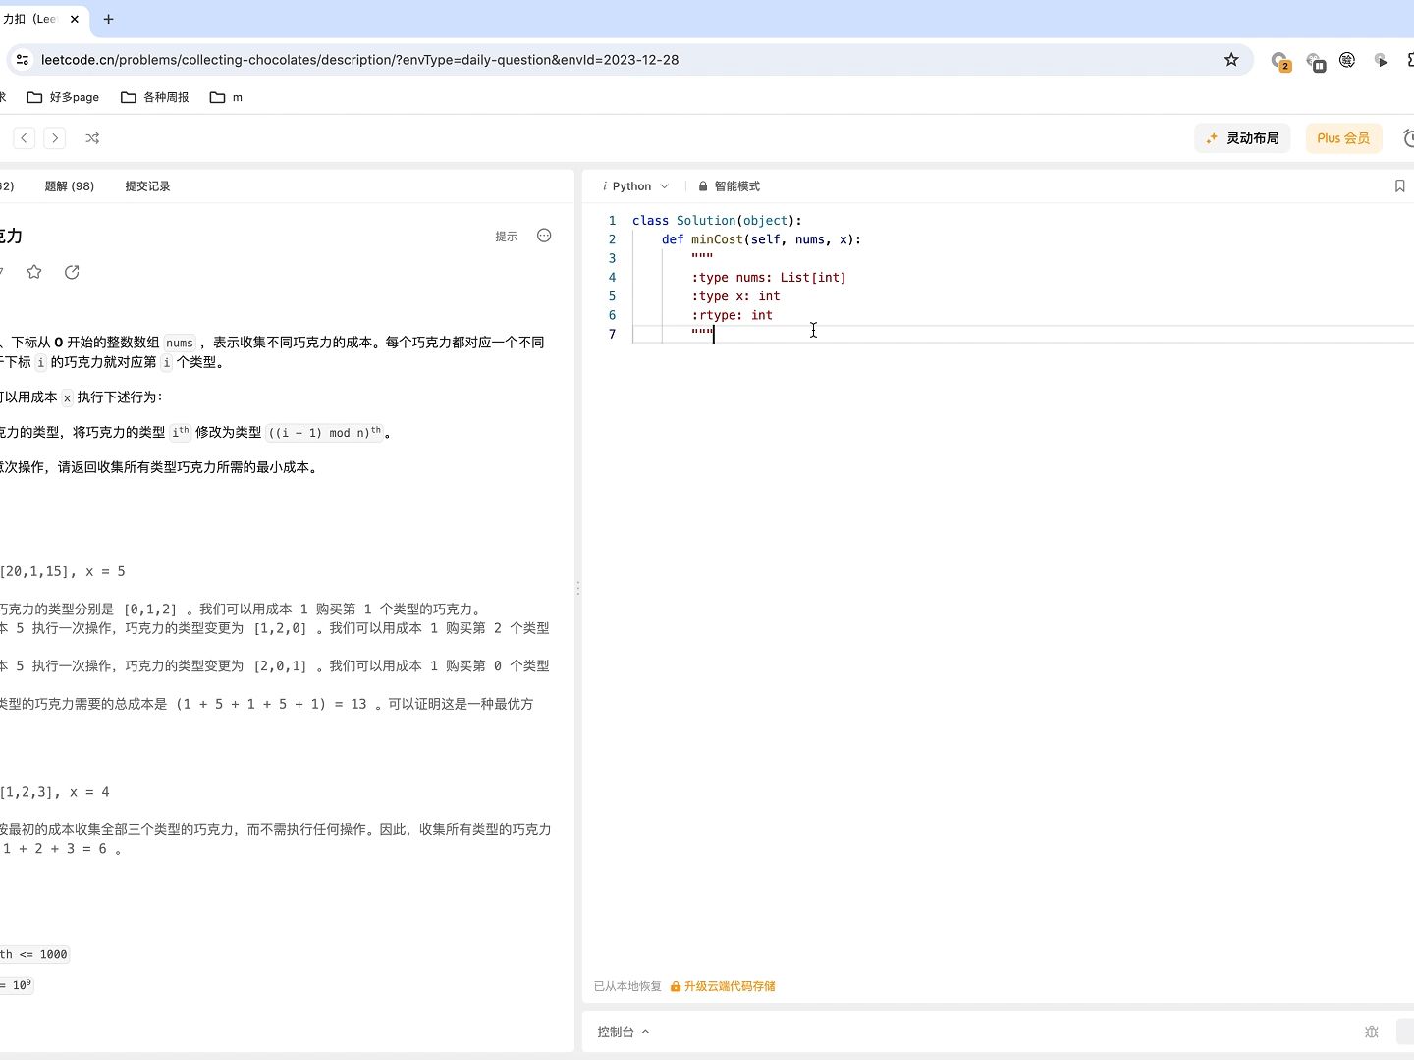Click the play-arrow extension icon
1414x1060 pixels.
click(x=1381, y=60)
